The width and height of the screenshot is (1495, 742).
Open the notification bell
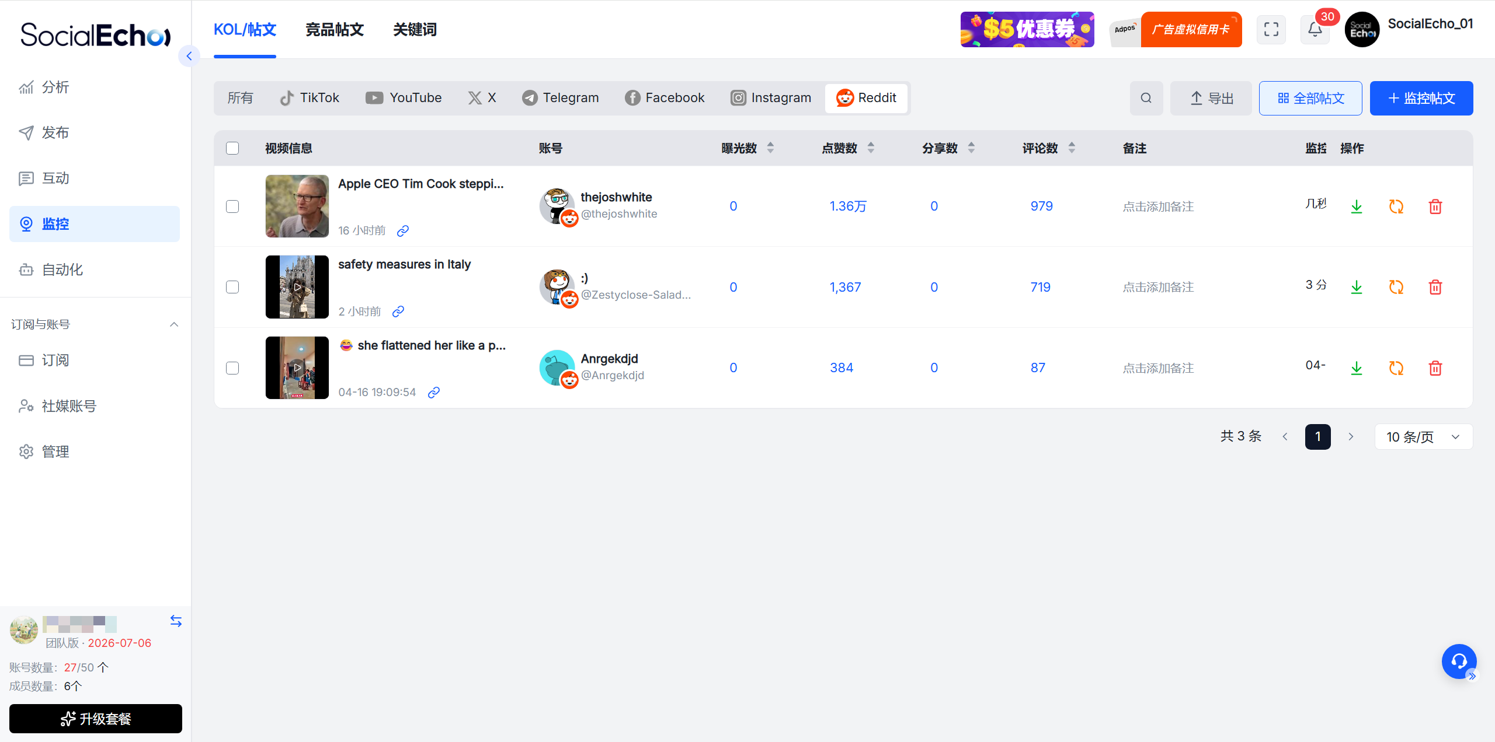click(1315, 29)
